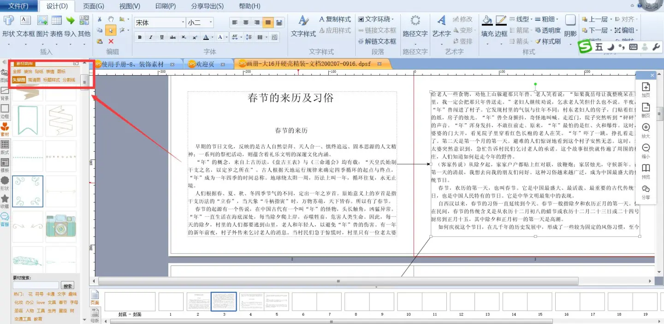Expand the Text Wrap (文字环绕) dropdown
The height and width of the screenshot is (324, 664).
(392, 19)
